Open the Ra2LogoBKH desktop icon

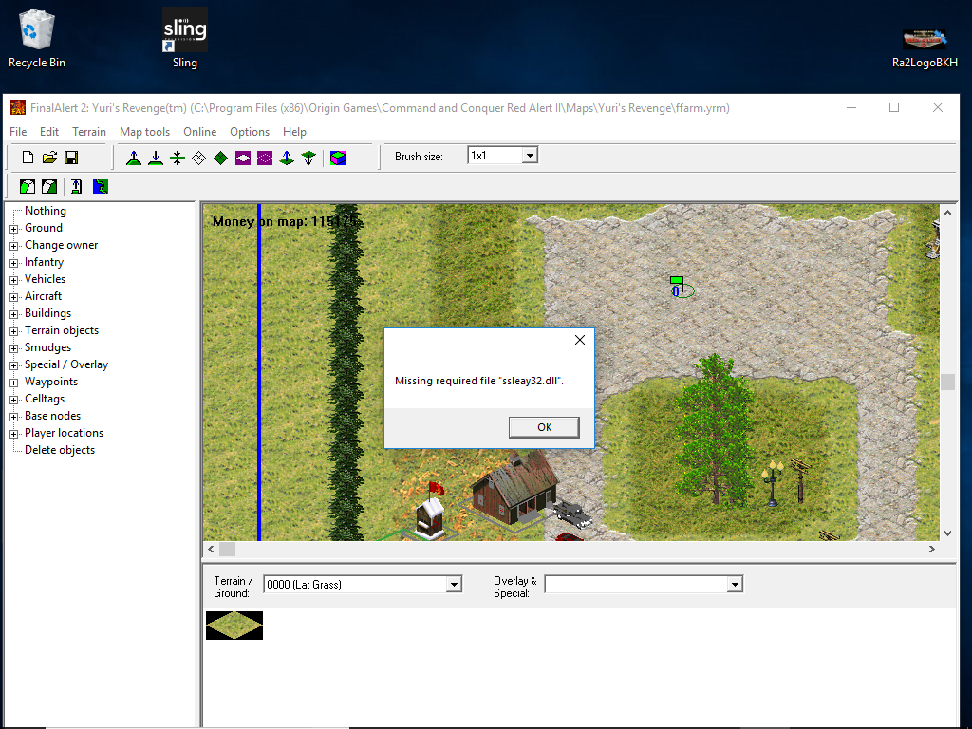tap(925, 47)
